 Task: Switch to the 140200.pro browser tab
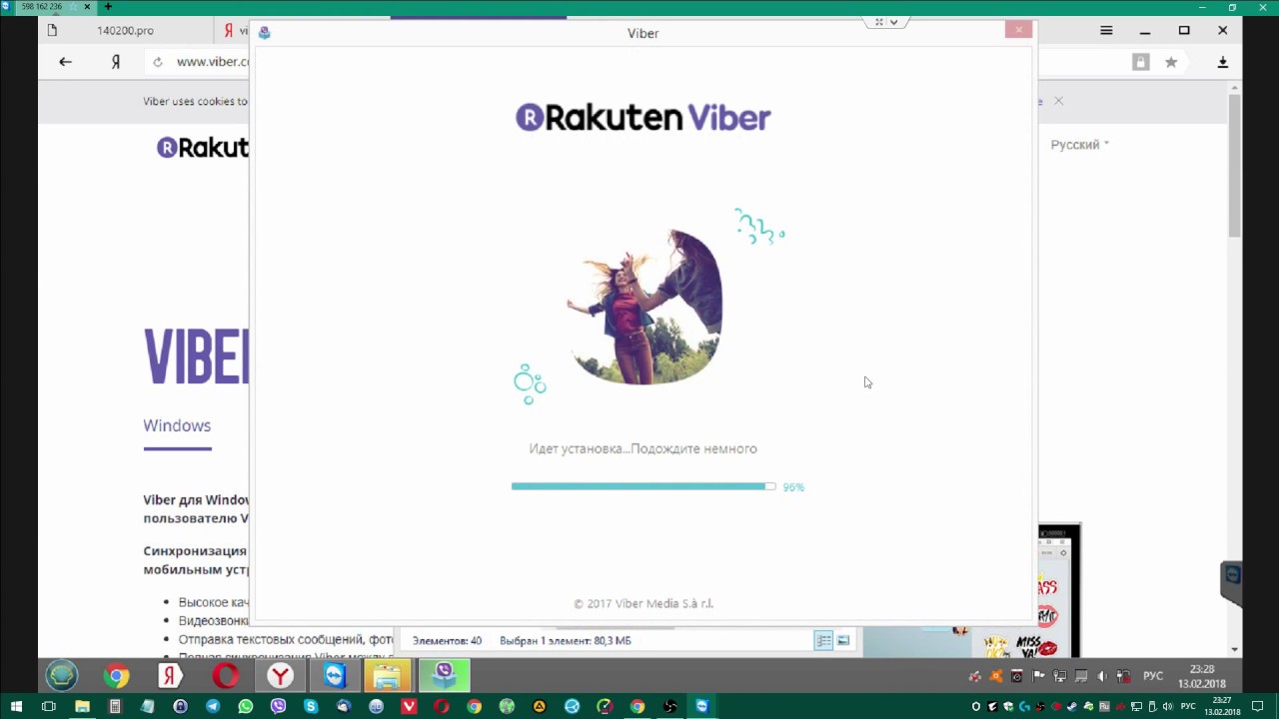pyautogui.click(x=125, y=31)
